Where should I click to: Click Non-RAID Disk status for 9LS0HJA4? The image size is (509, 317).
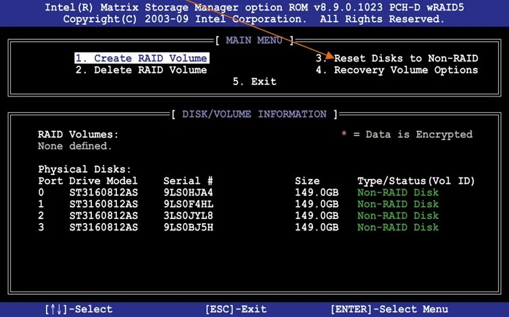398,193
